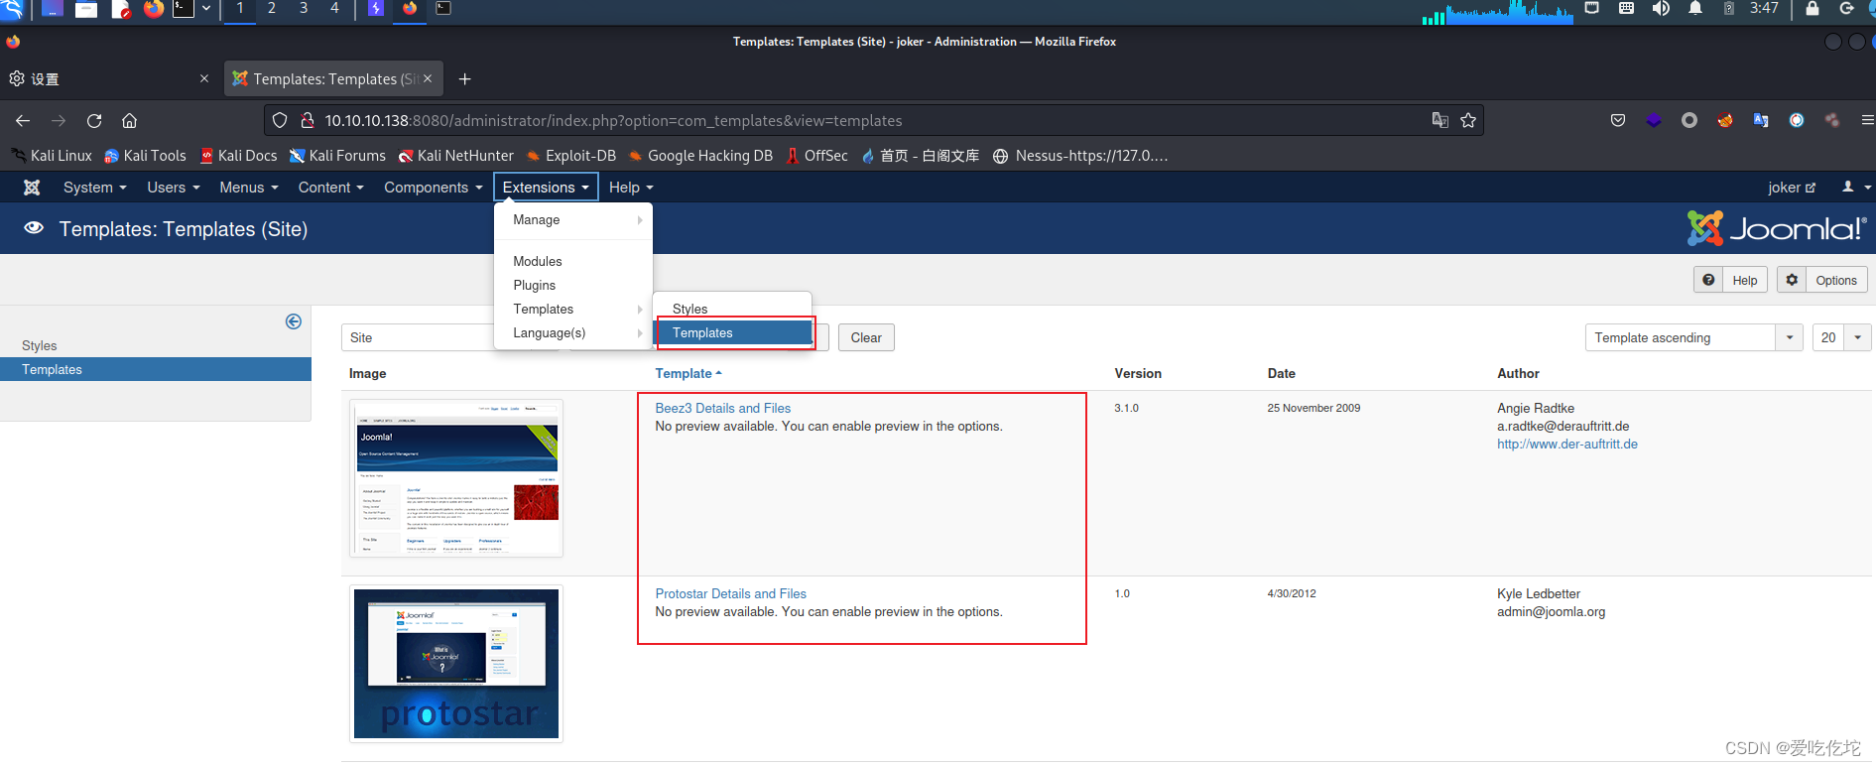1876x766 pixels.
Task: Open the Pocket save icon
Action: 1618,120
